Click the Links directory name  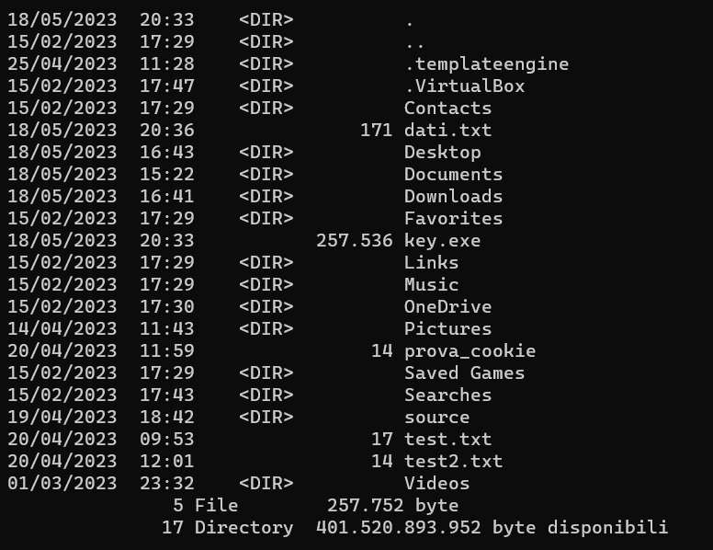pos(432,263)
